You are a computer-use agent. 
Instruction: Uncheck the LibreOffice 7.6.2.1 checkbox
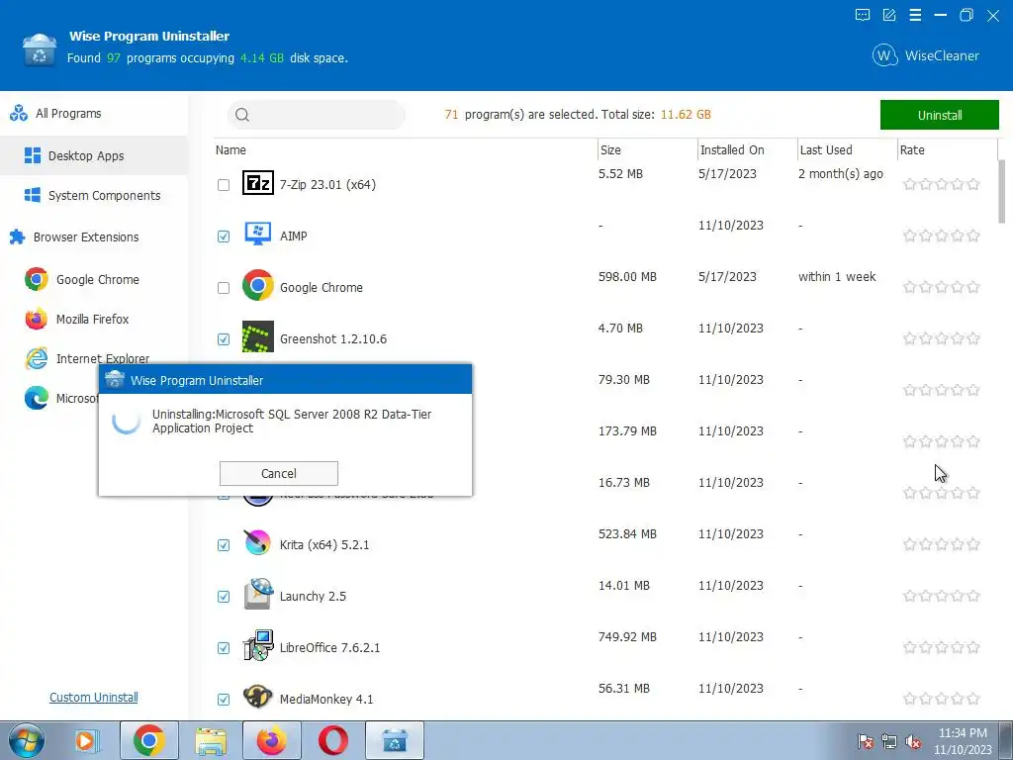pyautogui.click(x=224, y=648)
